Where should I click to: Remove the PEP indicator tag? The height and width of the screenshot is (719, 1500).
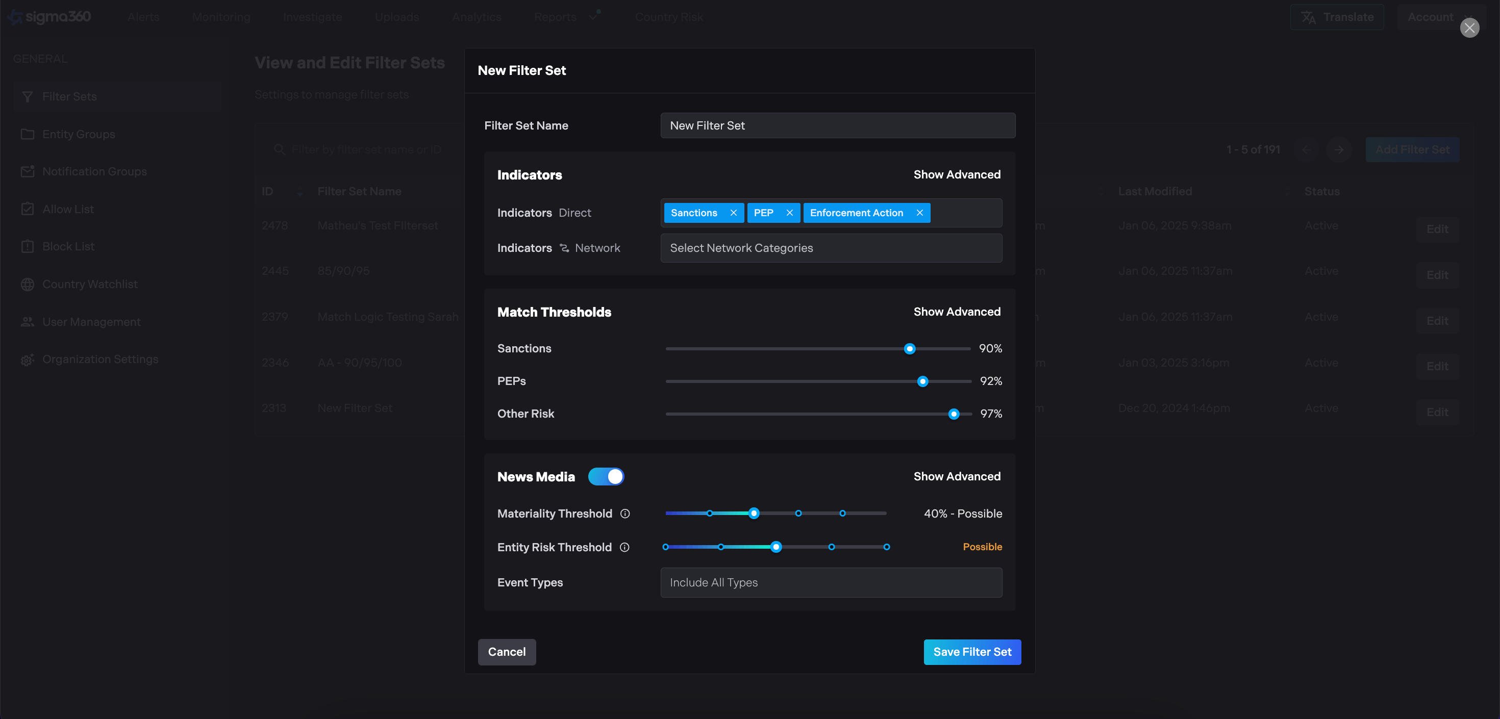(789, 213)
